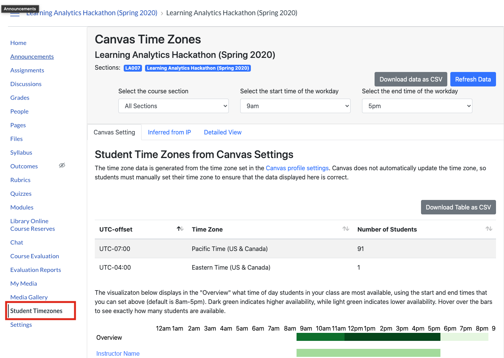Open Pages in course menu
The image size is (504, 358).
pyautogui.click(x=18, y=125)
